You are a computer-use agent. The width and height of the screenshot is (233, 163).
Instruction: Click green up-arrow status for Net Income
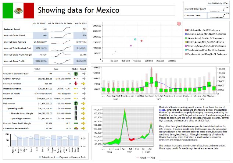[76, 103]
